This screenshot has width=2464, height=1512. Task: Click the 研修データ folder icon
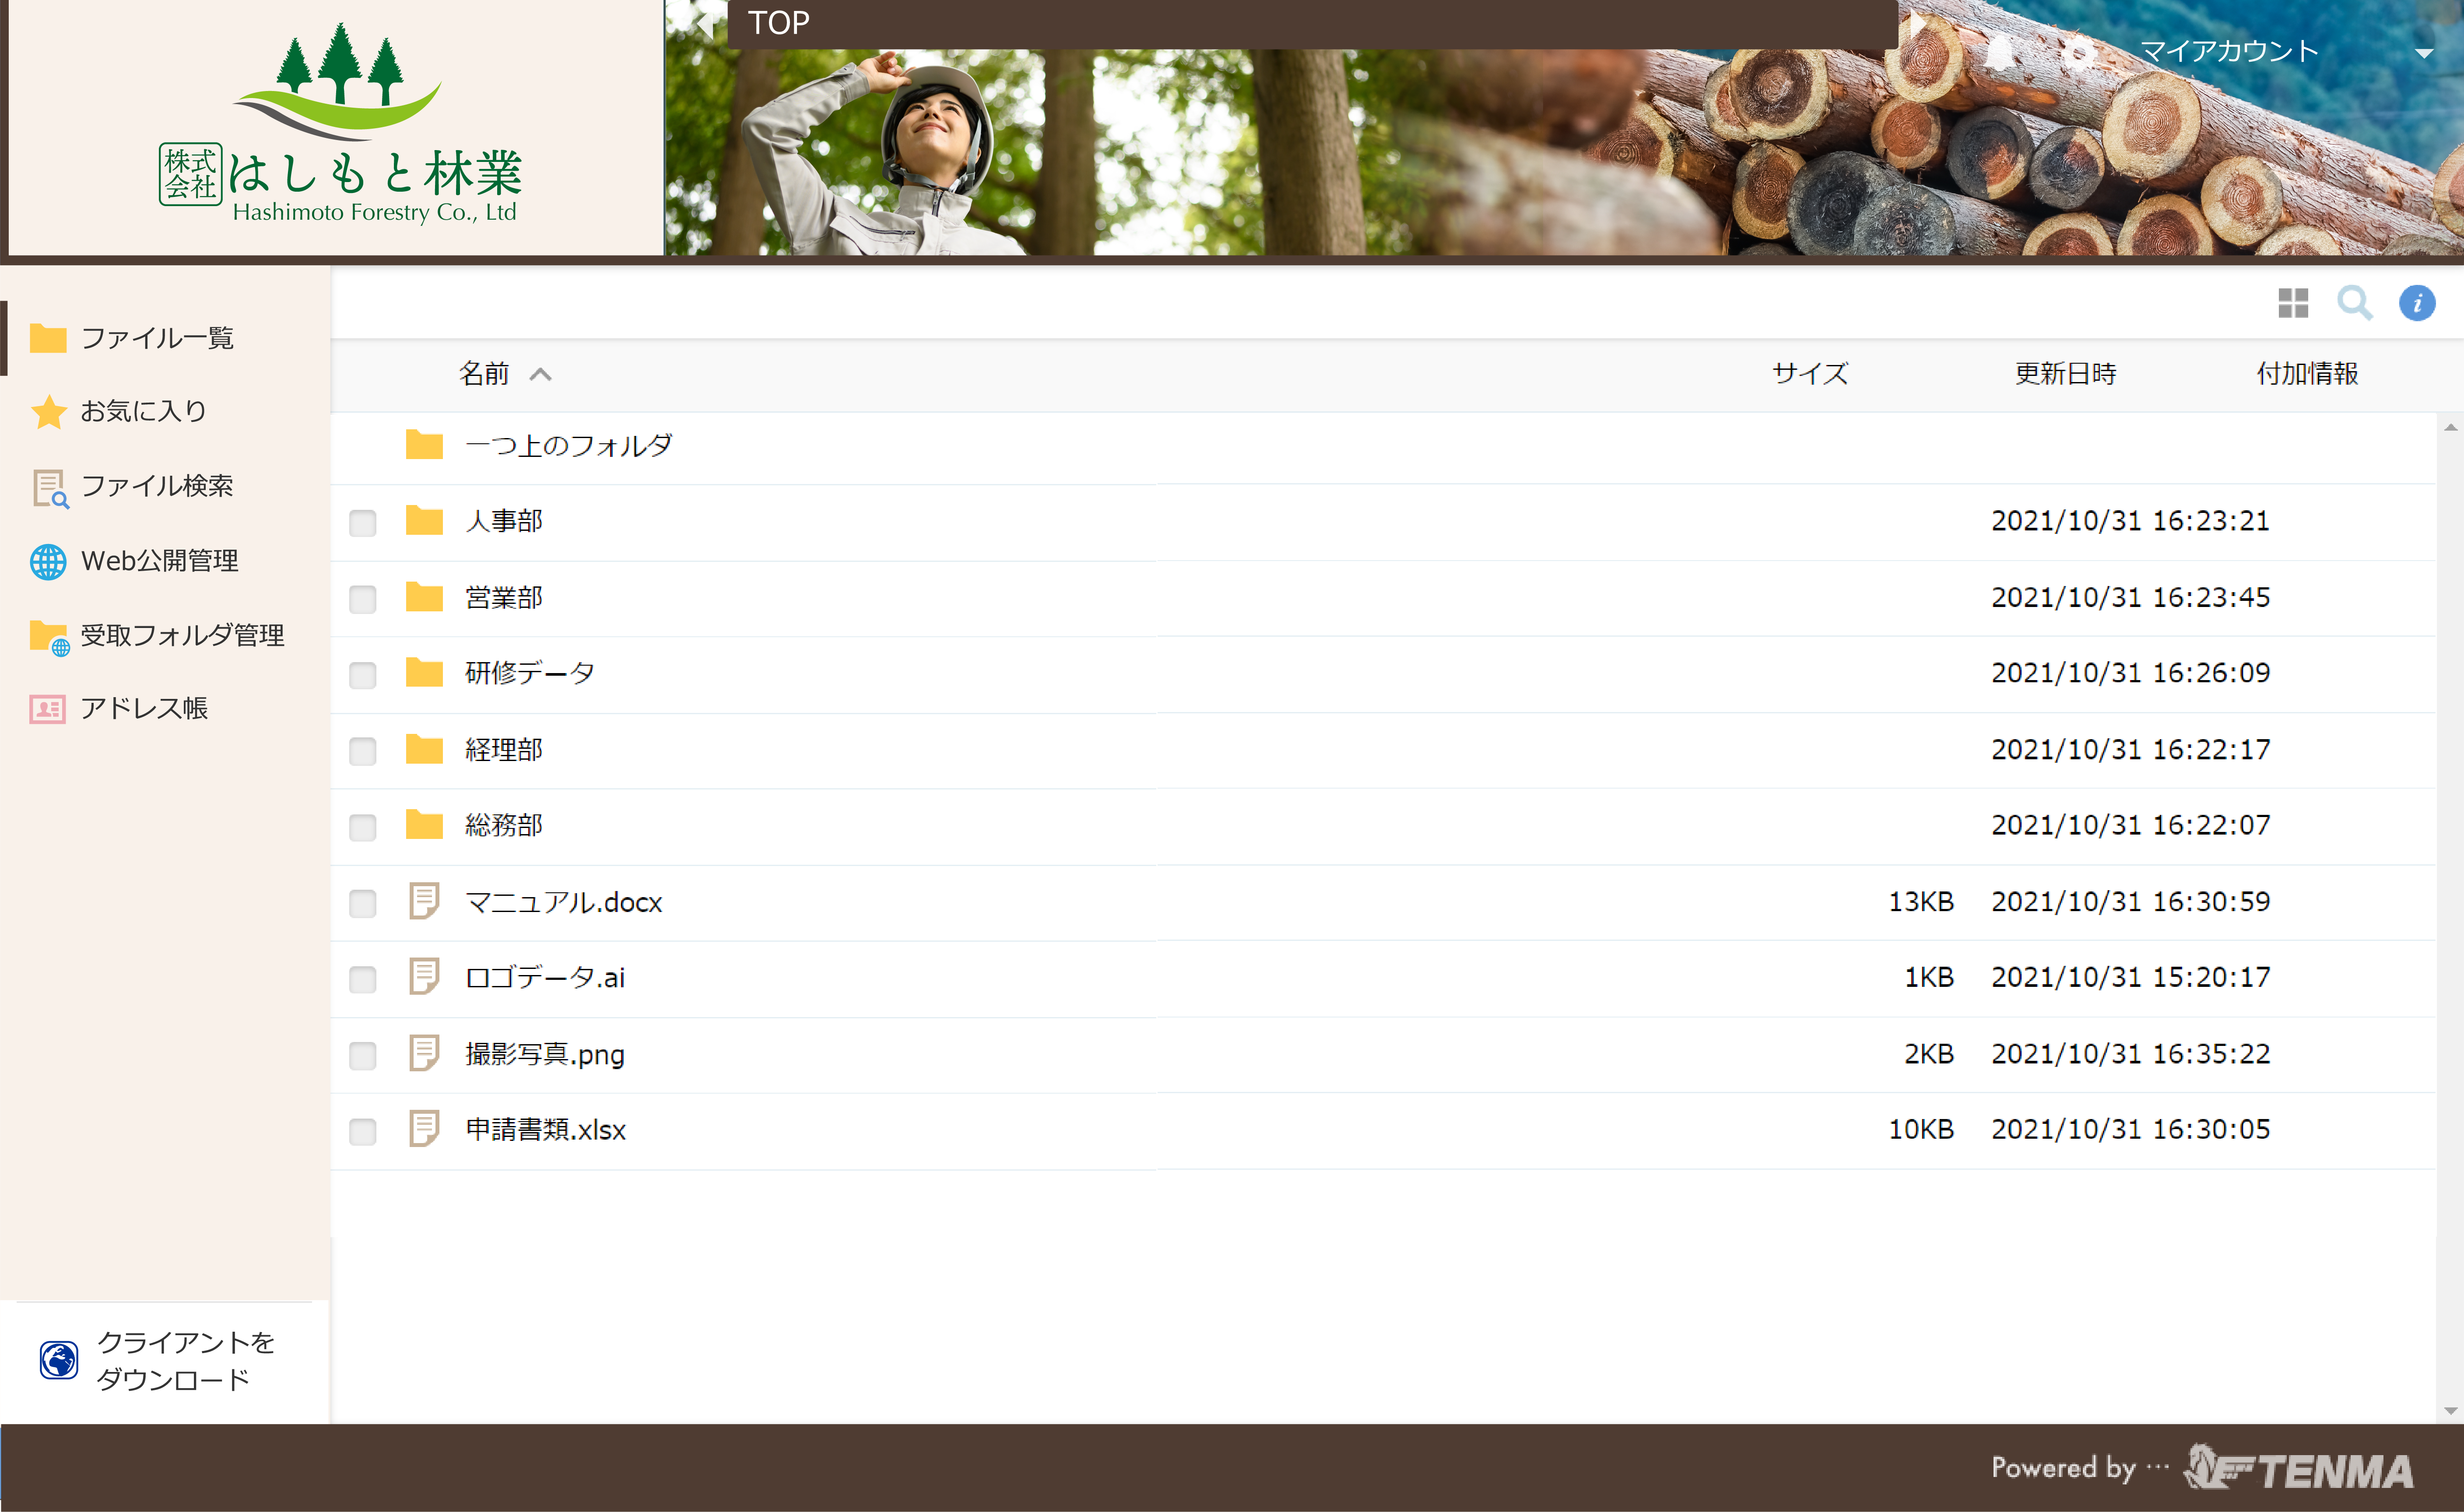click(424, 672)
